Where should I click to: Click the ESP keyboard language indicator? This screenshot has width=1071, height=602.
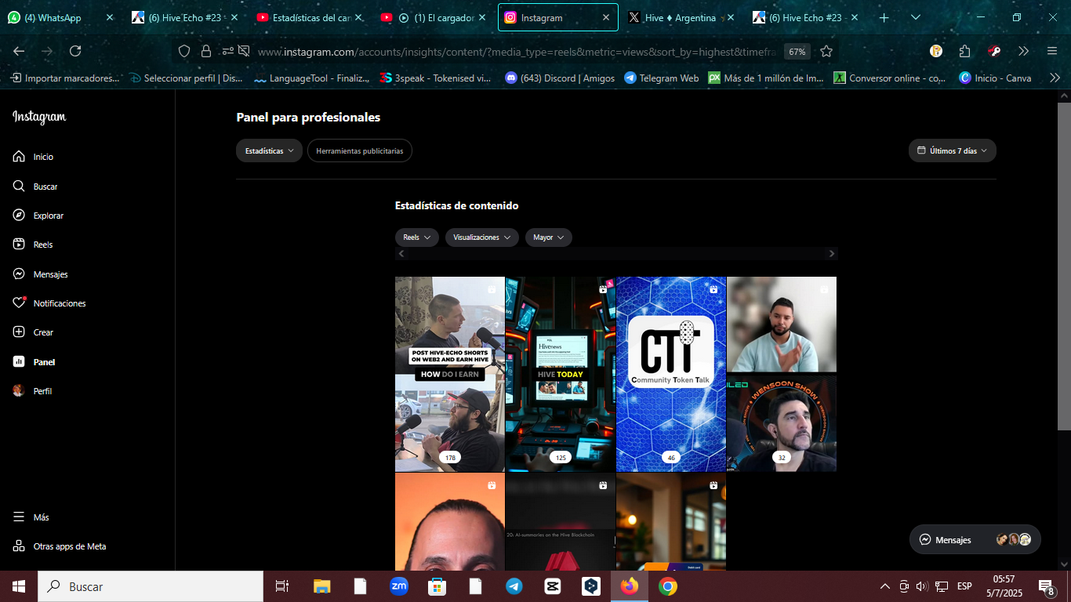[964, 586]
